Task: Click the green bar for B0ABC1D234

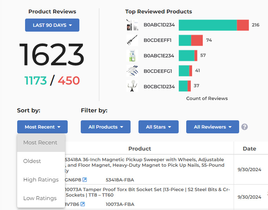Action: coord(208,25)
